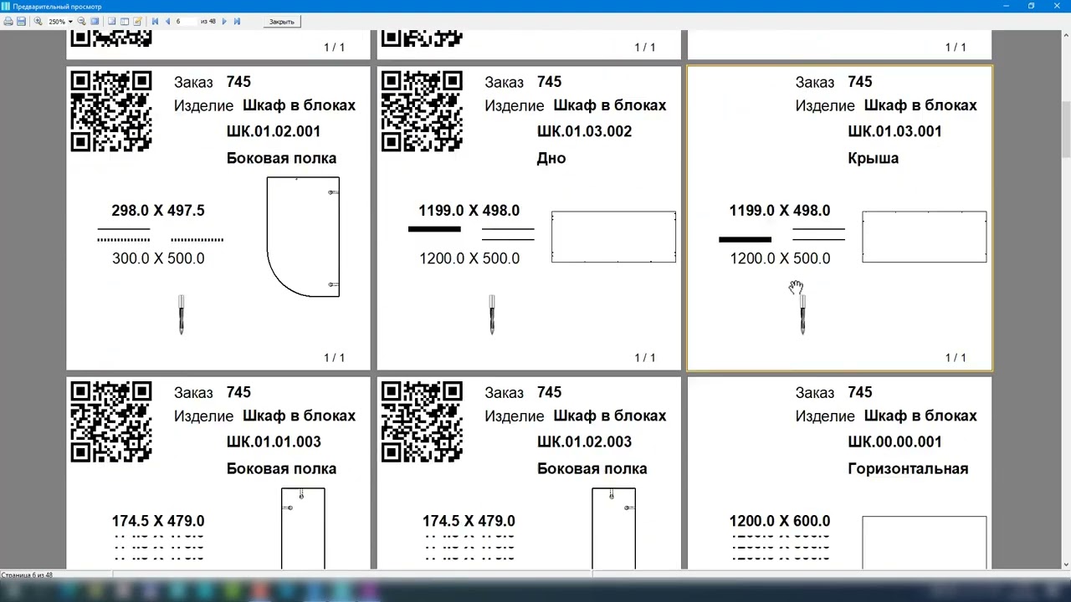Click the page number field showing 6
The height and width of the screenshot is (602, 1071).
point(186,22)
